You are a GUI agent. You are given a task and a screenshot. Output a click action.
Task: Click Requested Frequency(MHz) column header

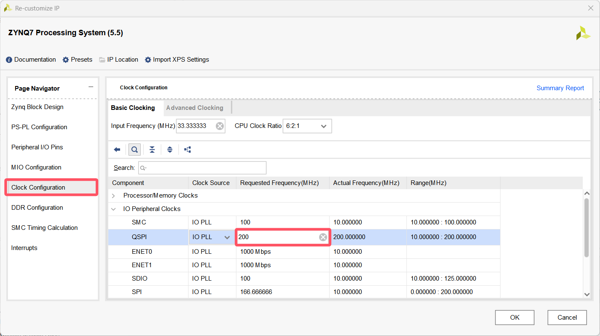(x=283, y=183)
